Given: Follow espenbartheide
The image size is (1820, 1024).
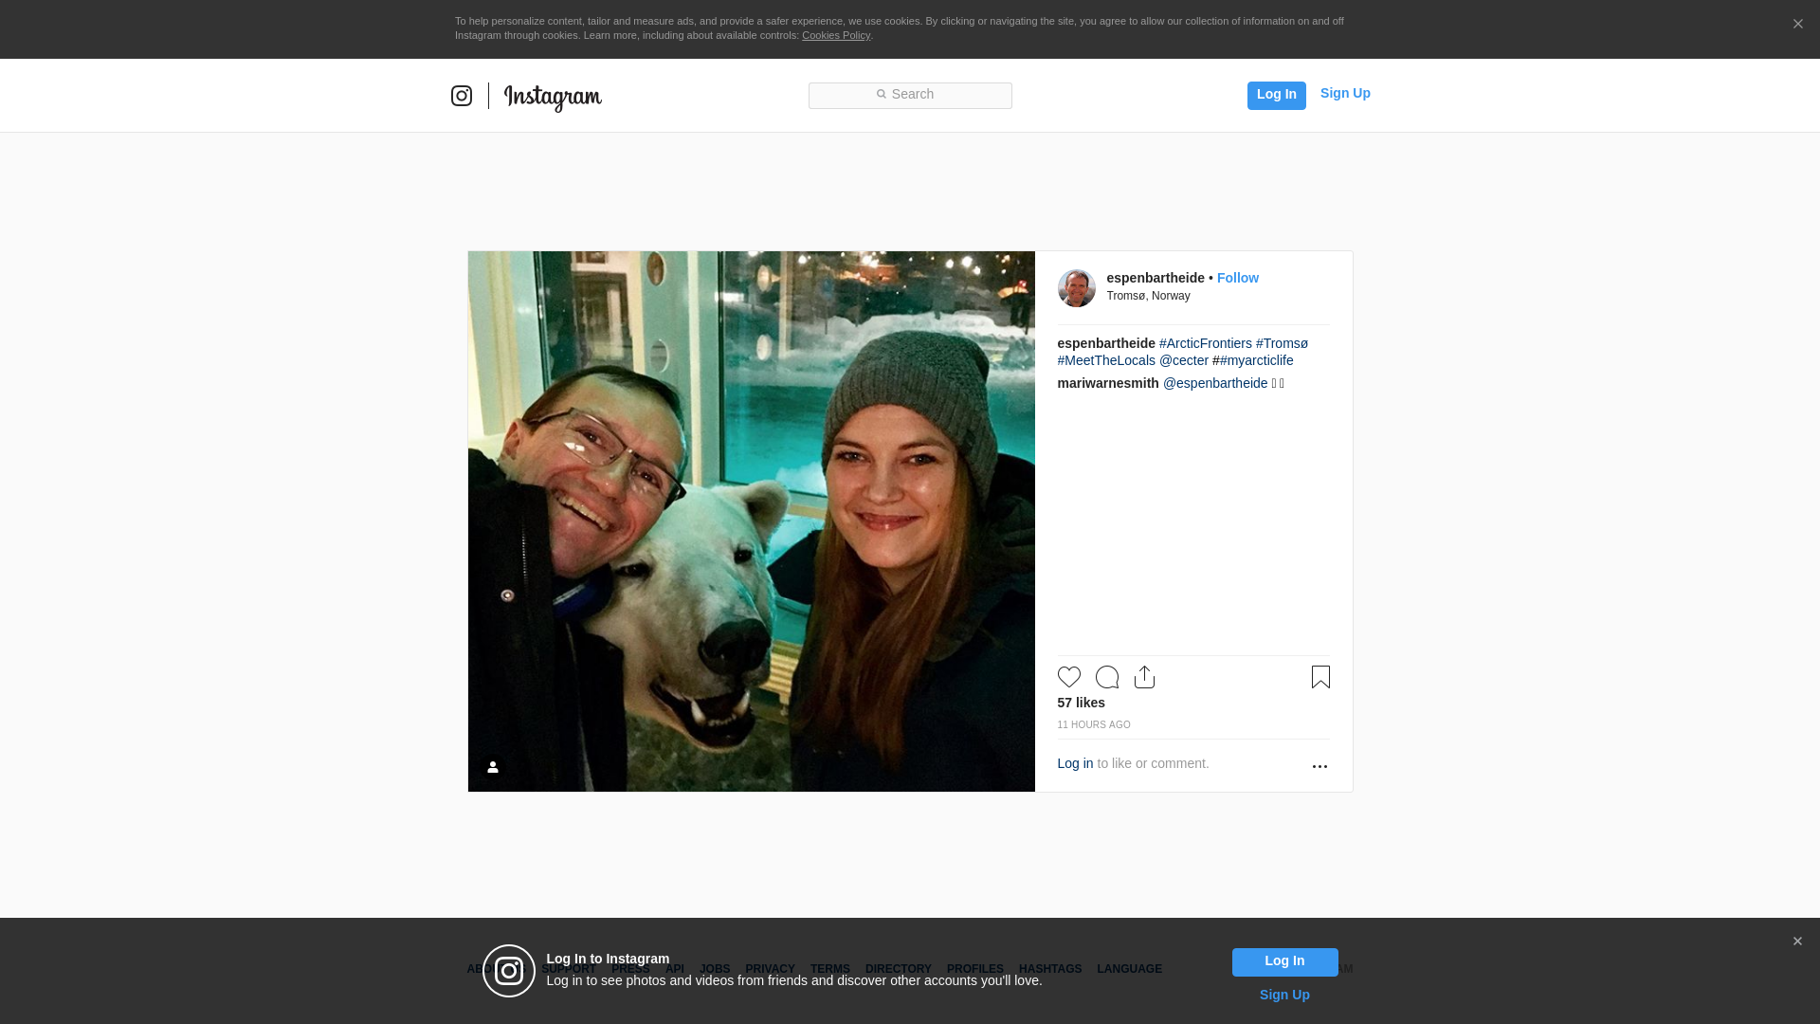Looking at the screenshot, I should pos(1237,278).
